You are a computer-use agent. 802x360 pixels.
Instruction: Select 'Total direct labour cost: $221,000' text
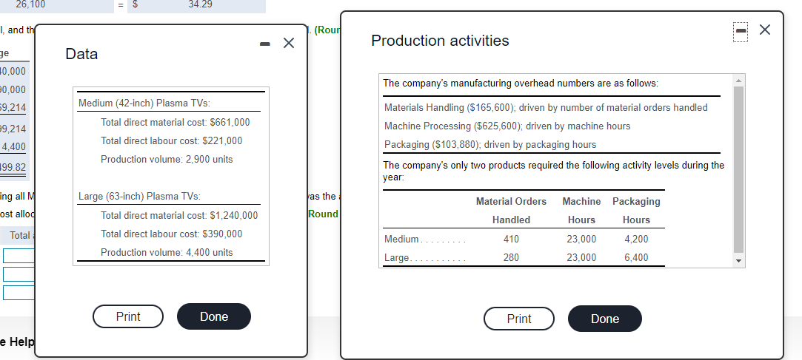[x=171, y=141]
